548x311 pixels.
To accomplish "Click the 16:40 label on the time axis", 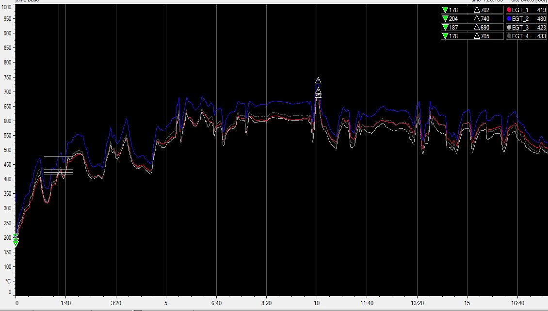I will (x=517, y=303).
